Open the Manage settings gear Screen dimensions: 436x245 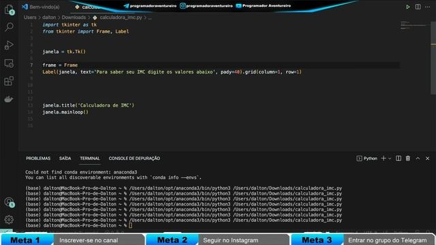tap(9, 219)
